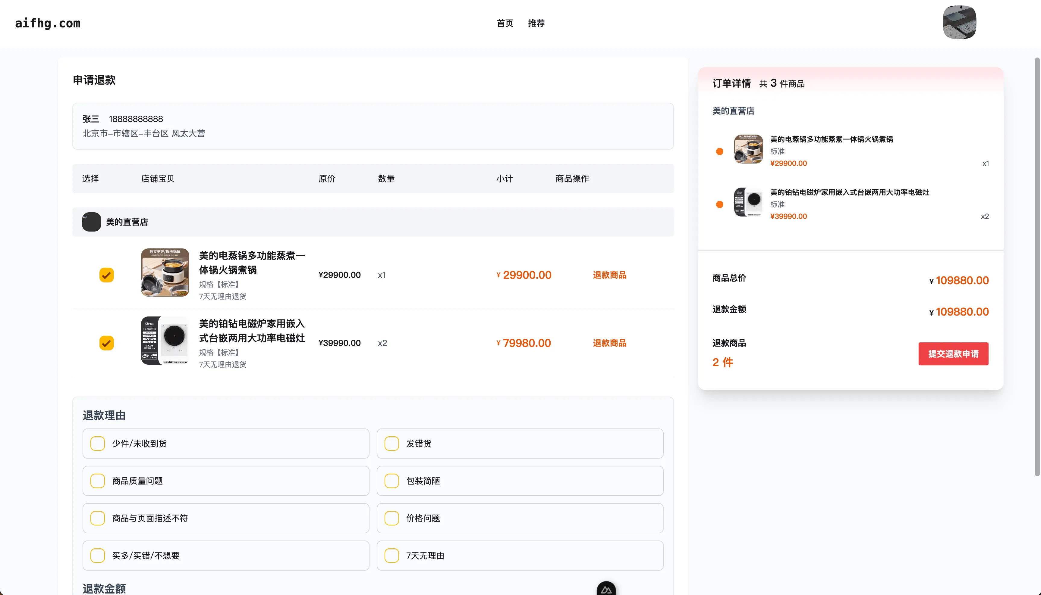Click the 美的直营店 store avatar icon
1041x595 pixels.
[x=91, y=222]
